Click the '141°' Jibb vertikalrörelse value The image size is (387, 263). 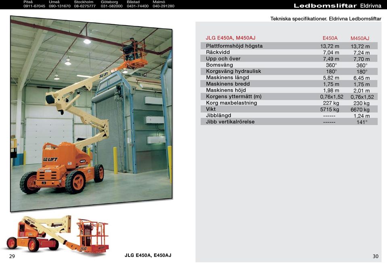[x=362, y=122]
